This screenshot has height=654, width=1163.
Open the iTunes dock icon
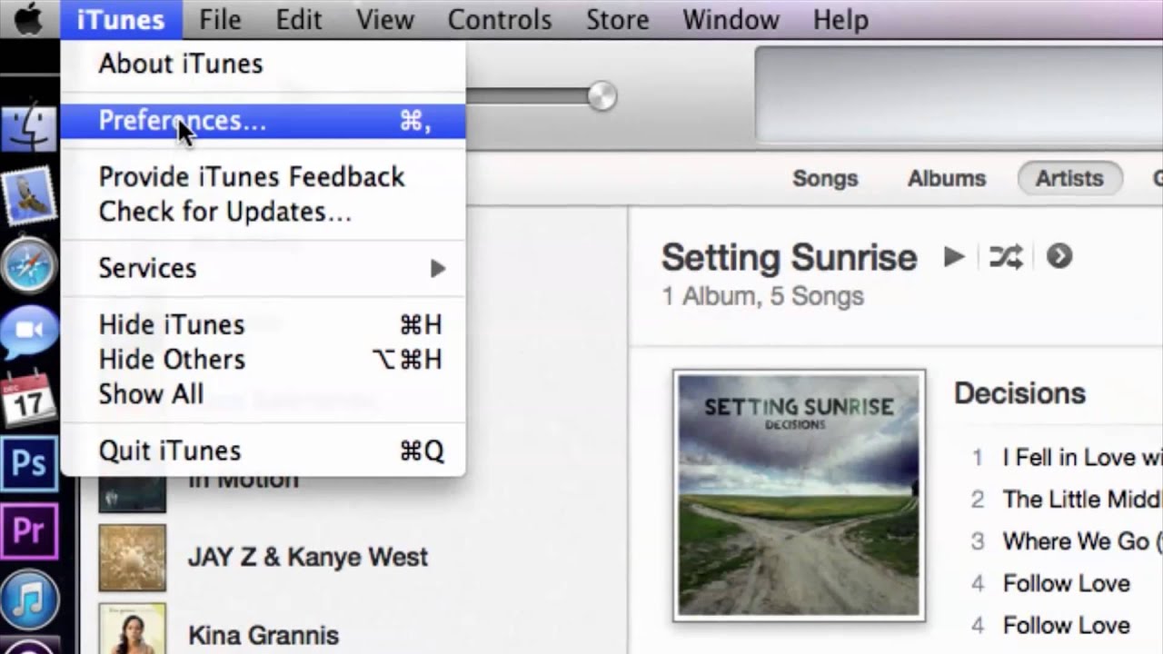[x=29, y=598]
